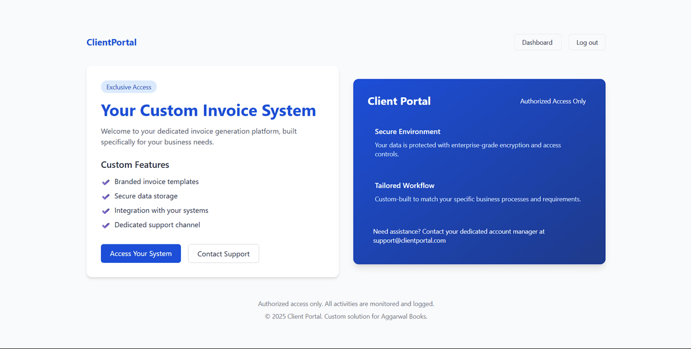Screen dimensions: 691x349
Task: Click the Client Portal title in blue card
Action: pos(399,101)
